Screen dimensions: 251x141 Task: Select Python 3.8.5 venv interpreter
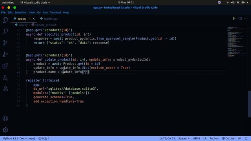[x=19, y=138]
